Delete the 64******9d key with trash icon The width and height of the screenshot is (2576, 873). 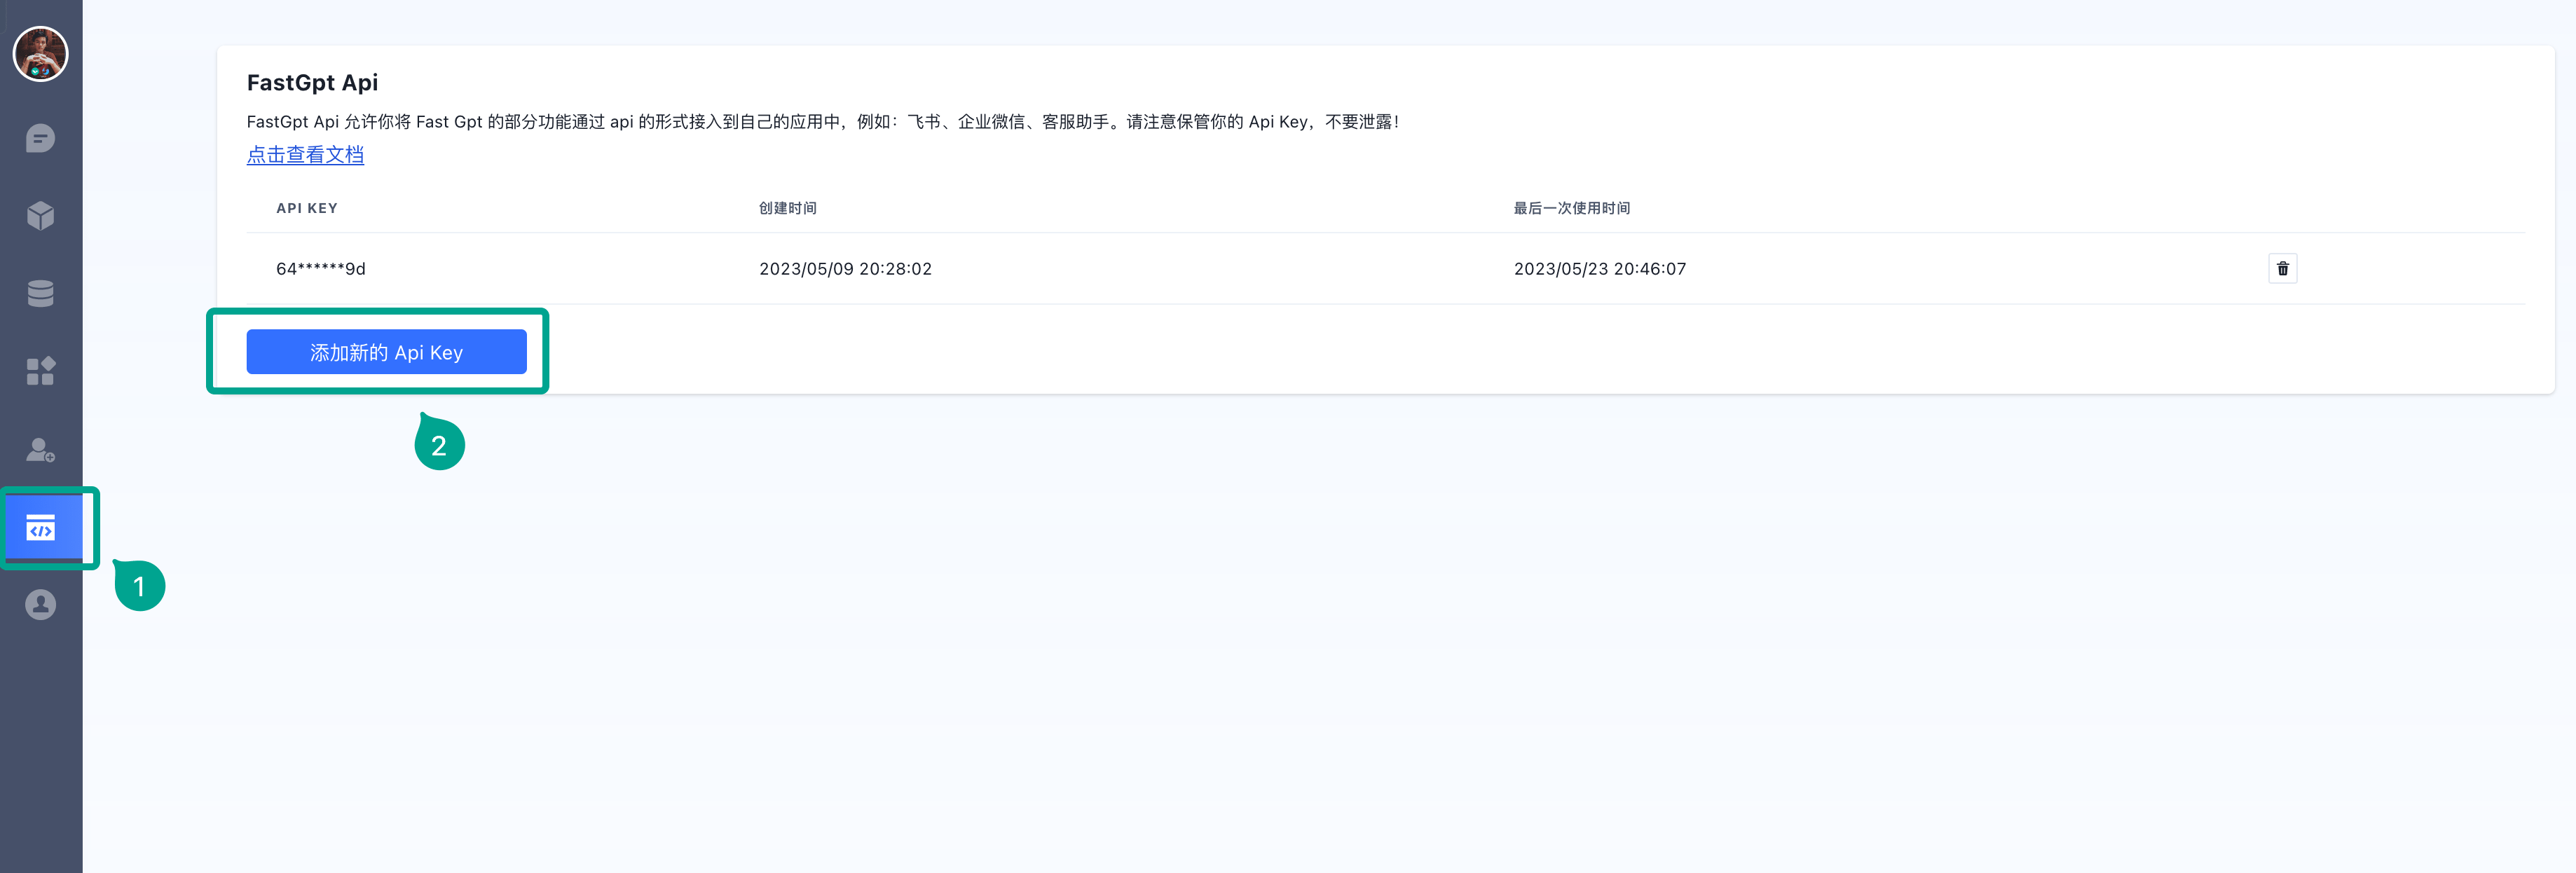(2282, 268)
